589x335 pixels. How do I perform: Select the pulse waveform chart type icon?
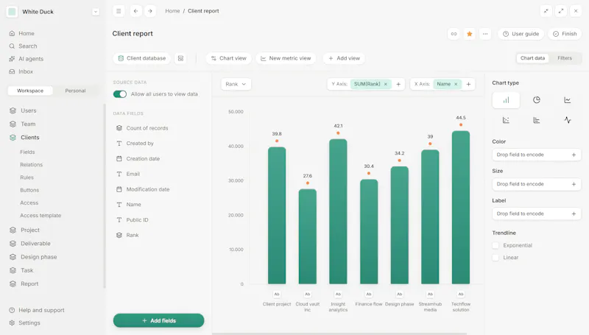567,120
